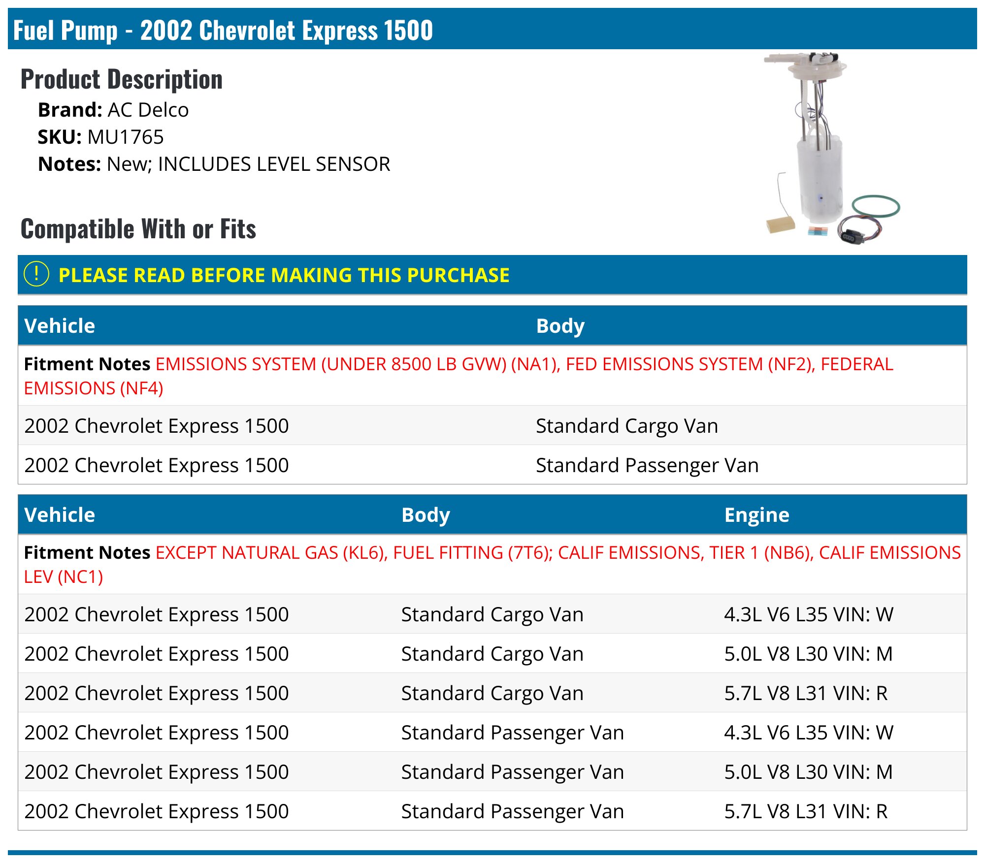Click the Compatible With or Fits heading
Viewport: 985px width, 863px height.
[x=138, y=229]
